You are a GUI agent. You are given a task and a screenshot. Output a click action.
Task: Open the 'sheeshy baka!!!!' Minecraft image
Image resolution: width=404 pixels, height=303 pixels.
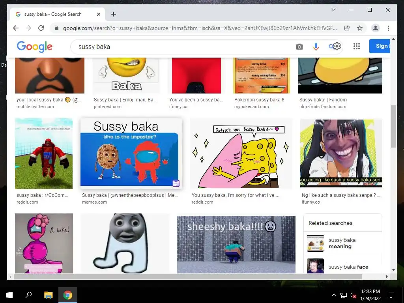coord(236,244)
